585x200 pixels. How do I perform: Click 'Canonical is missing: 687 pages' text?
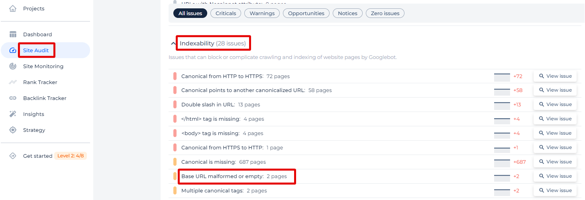point(224,162)
